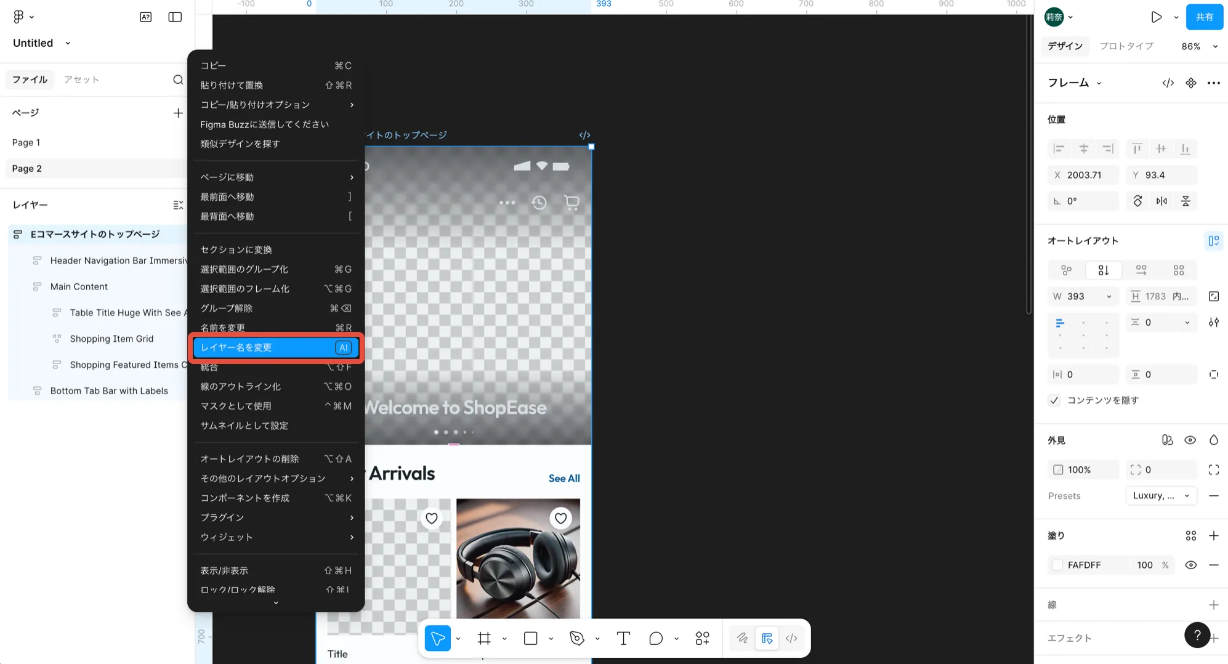Switch to the プロトタイプ tab
Viewport: 1228px width, 664px height.
point(1126,46)
